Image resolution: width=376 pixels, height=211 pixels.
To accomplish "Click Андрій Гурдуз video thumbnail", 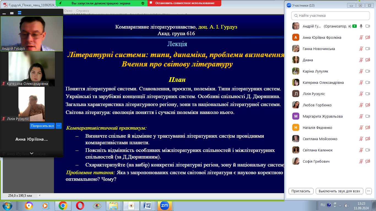I will click(32, 34).
